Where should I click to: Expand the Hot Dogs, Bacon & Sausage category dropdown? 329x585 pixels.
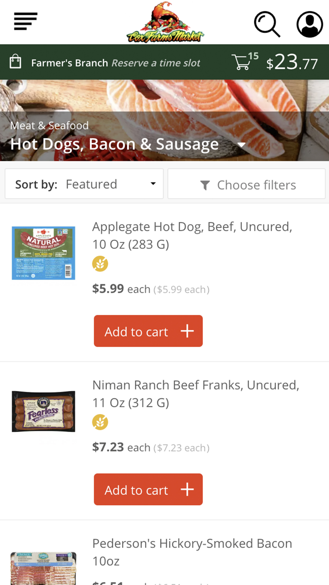click(241, 145)
